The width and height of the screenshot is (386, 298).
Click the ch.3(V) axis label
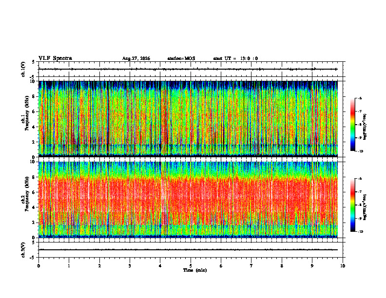(23, 250)
